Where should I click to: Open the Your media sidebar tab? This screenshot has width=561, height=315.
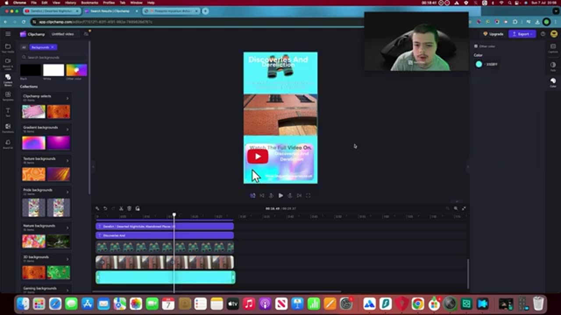coord(8,48)
